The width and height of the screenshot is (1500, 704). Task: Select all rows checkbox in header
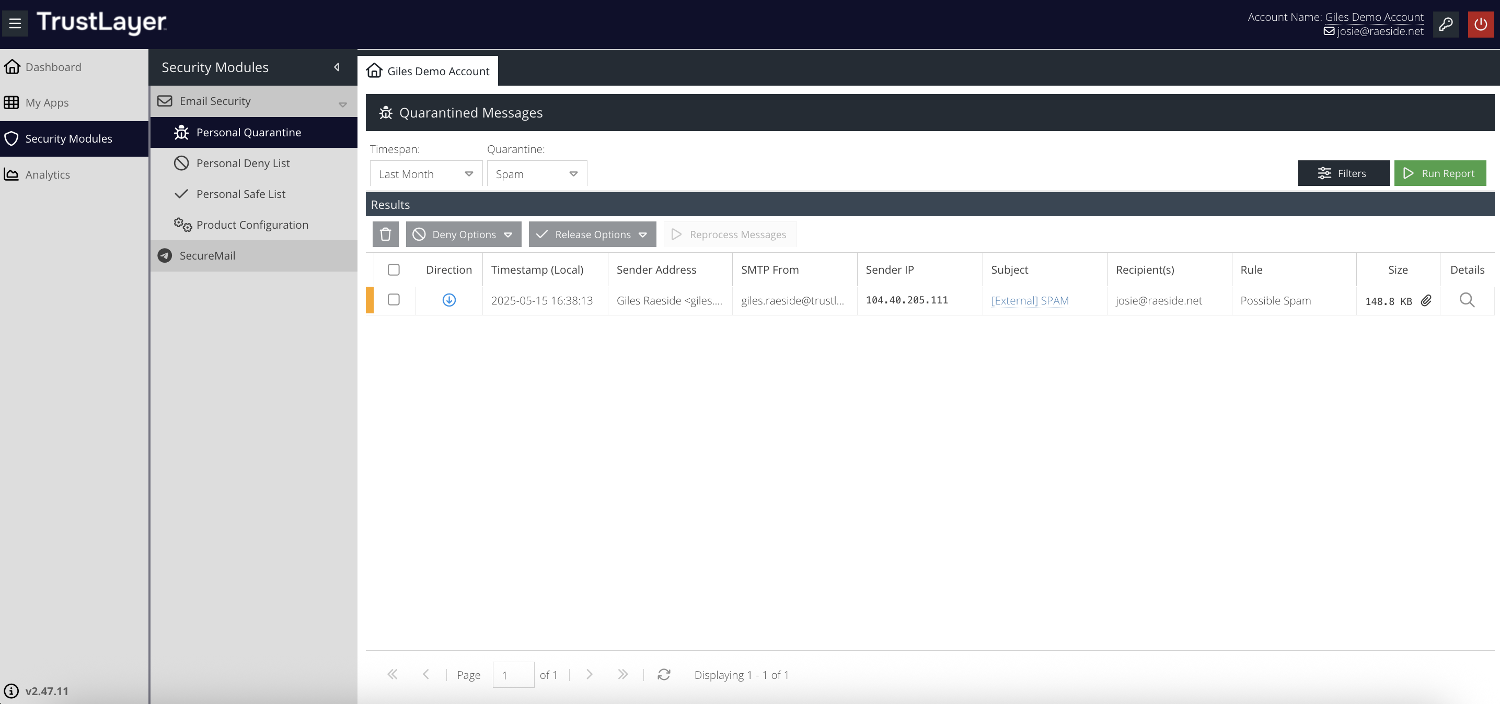[394, 269]
